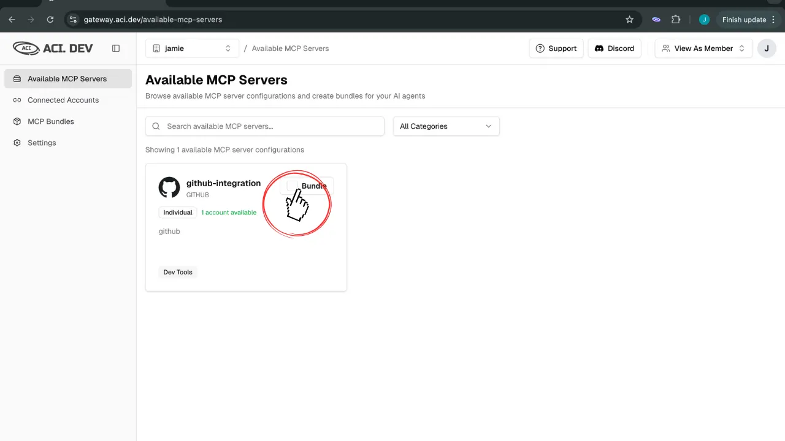Click the purple extension icon in the toolbar
The image size is (785, 441).
656,20
